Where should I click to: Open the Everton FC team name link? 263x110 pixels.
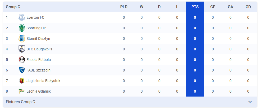pos(35,17)
